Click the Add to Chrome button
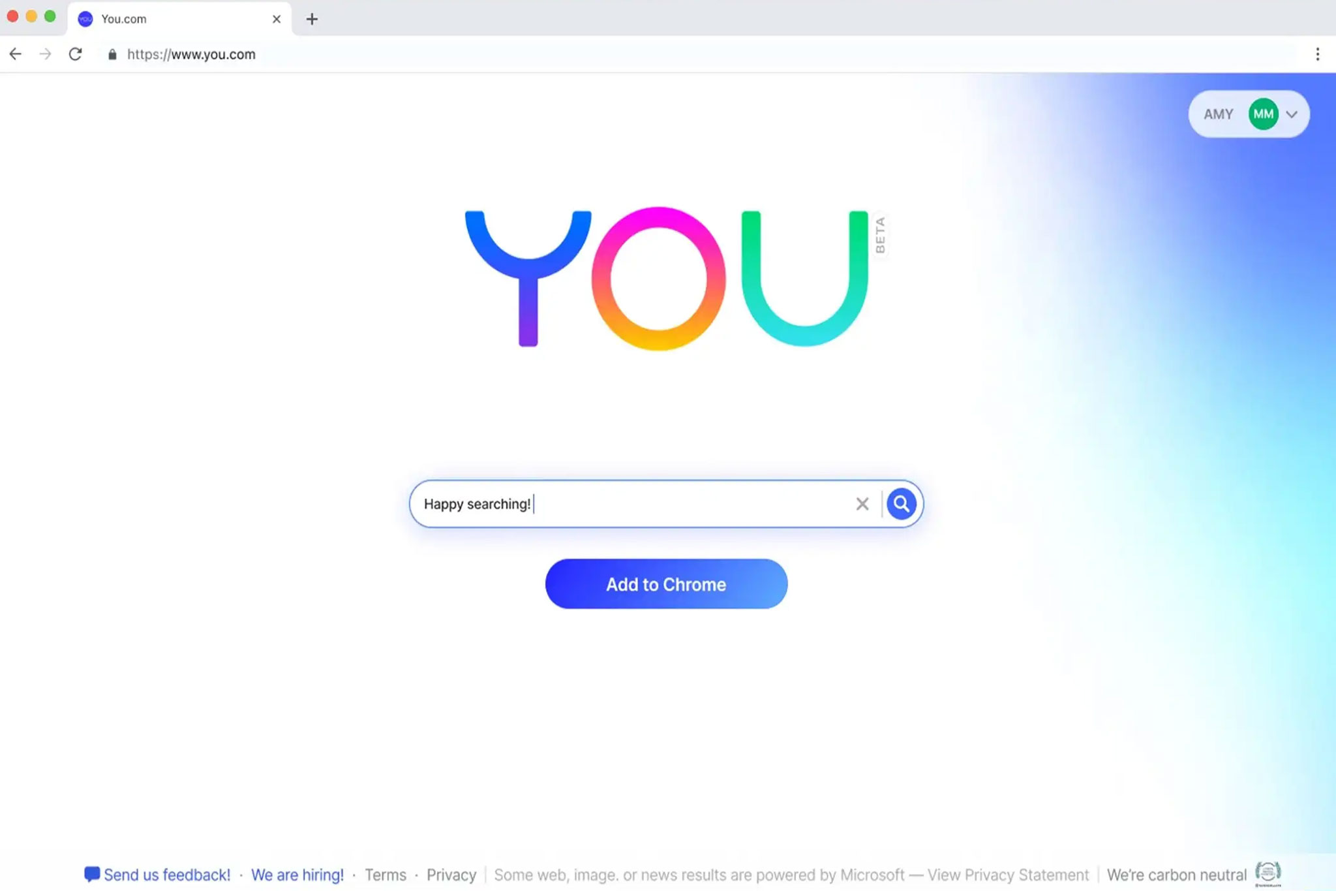Viewport: 1336px width, 891px height. coord(666,584)
